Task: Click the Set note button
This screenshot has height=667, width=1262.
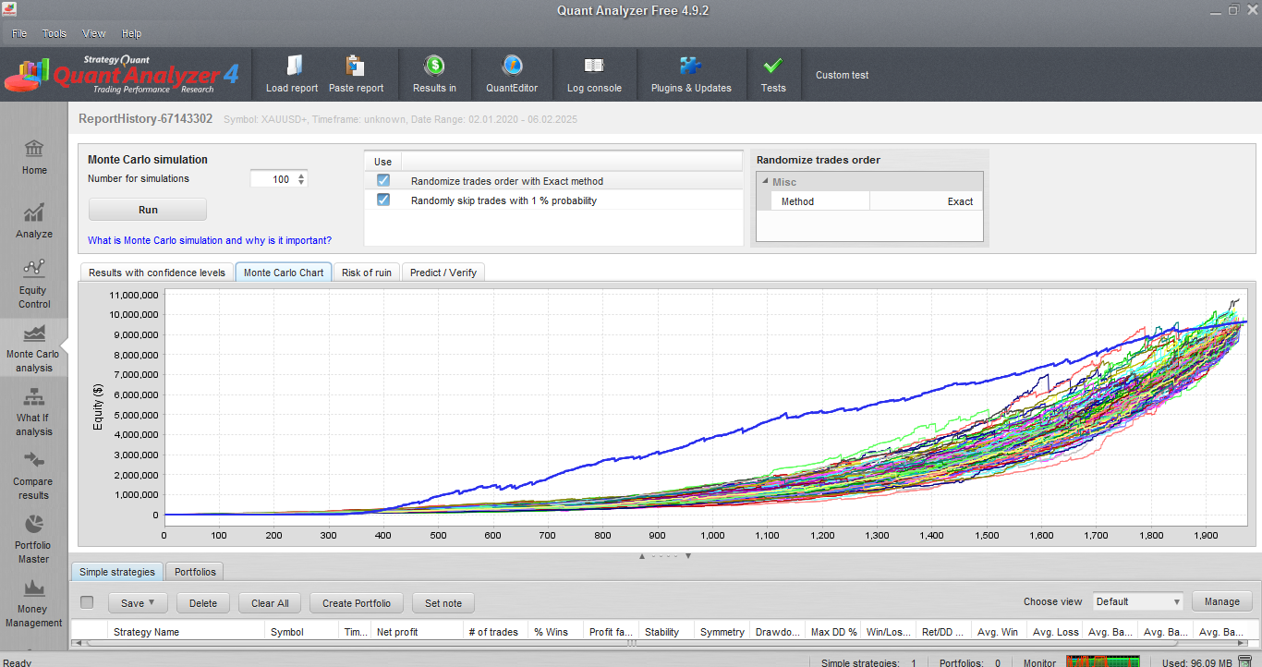Action: 443,602
